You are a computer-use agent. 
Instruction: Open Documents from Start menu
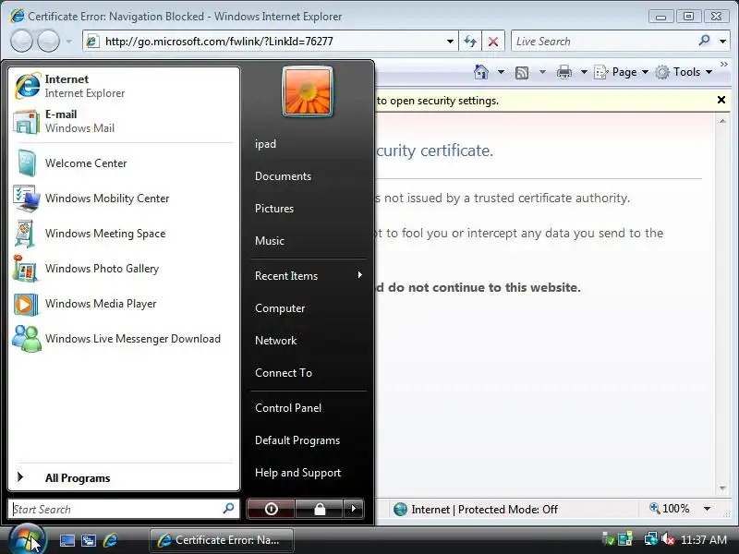[309, 176]
